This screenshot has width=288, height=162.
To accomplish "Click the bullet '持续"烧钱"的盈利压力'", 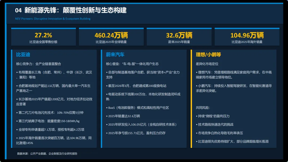I will pyautogui.click(x=213, y=116).
